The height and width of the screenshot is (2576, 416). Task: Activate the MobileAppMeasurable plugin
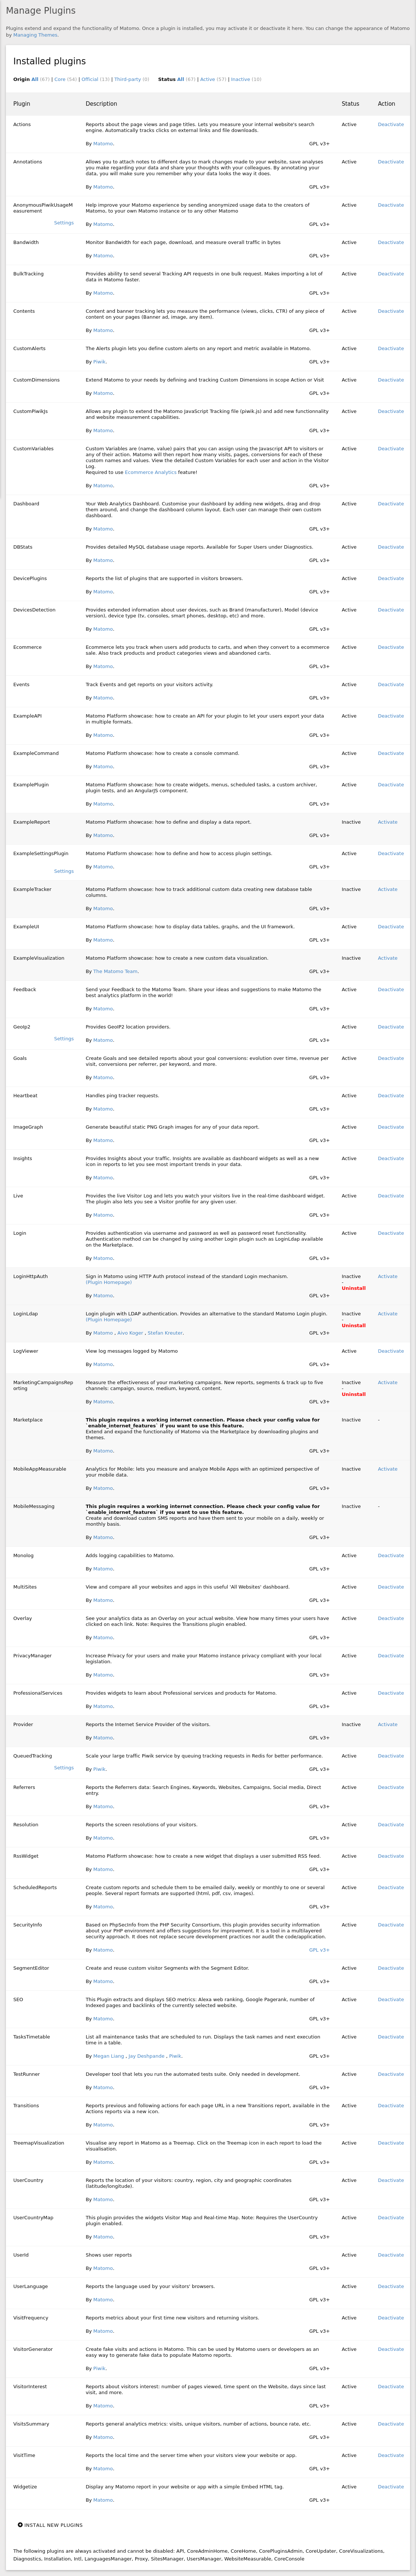point(387,1469)
